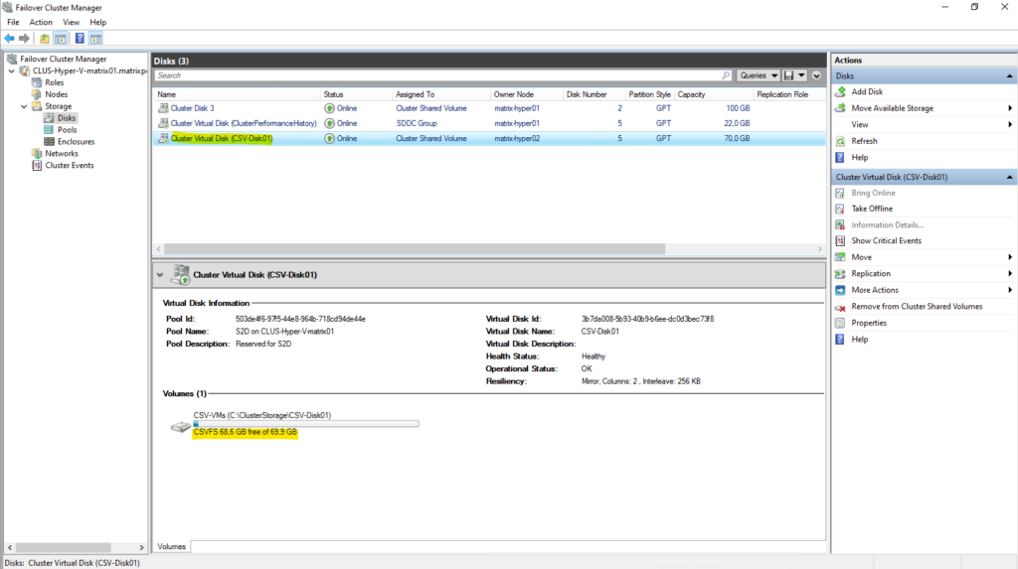Image resolution: width=1018 pixels, height=569 pixels.
Task: Collapse the CLUS-Hyper-V-matrix01 cluster node
Action: tap(12, 71)
